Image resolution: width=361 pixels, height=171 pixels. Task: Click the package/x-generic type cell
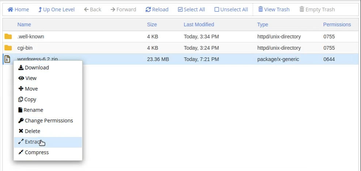(278, 59)
